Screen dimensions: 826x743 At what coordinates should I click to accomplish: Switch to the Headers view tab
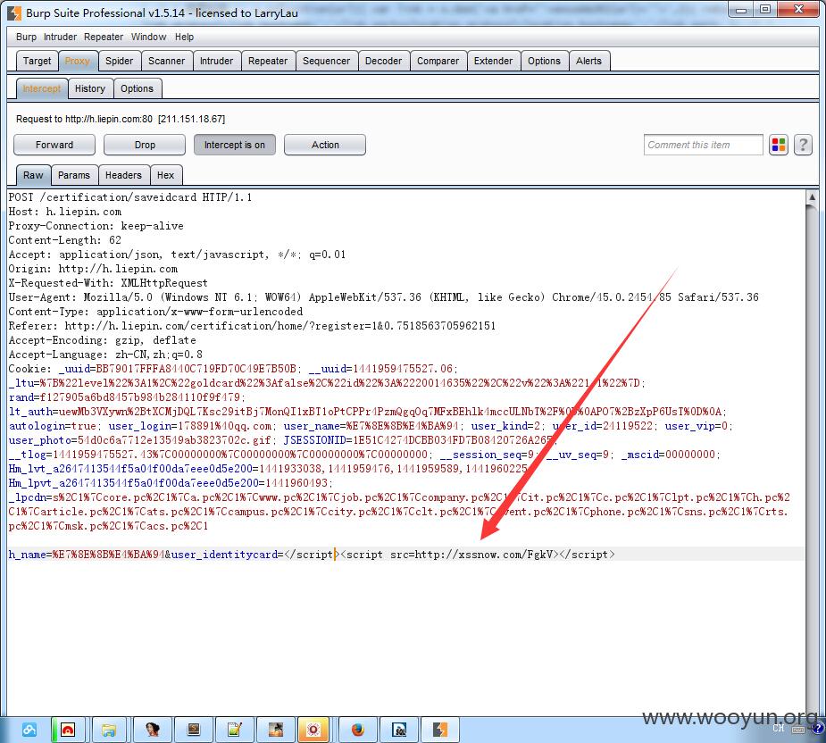pyautogui.click(x=123, y=175)
